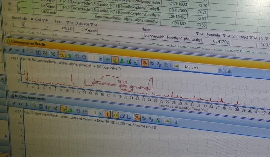Screen dimensions: 270x157
Task: Click autoscale X-axis icon in chromatogram toolbar
Action: (x=17, y=50)
